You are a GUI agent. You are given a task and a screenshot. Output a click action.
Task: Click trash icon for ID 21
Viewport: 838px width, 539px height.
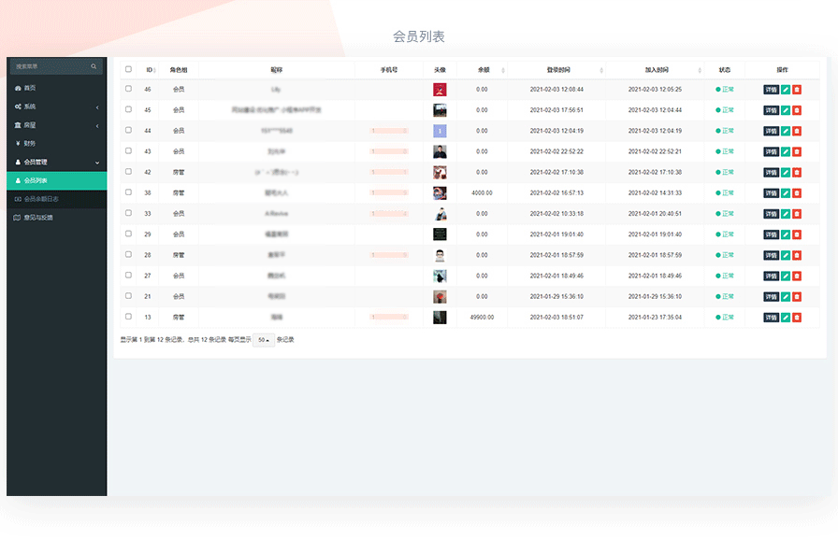[x=797, y=297]
